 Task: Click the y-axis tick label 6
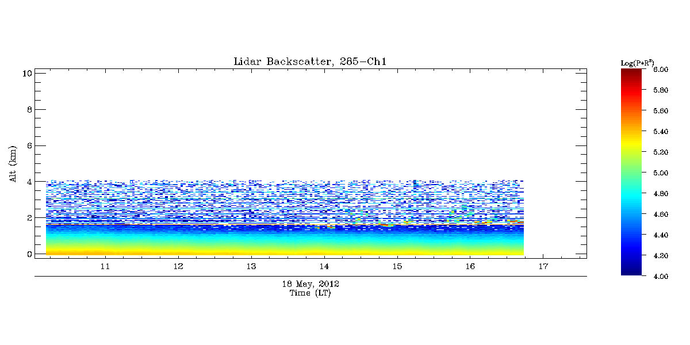tap(28, 145)
